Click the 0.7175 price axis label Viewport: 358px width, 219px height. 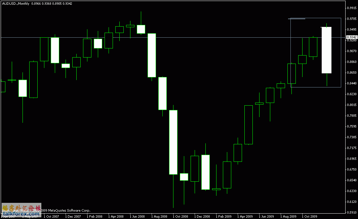pos(352,148)
